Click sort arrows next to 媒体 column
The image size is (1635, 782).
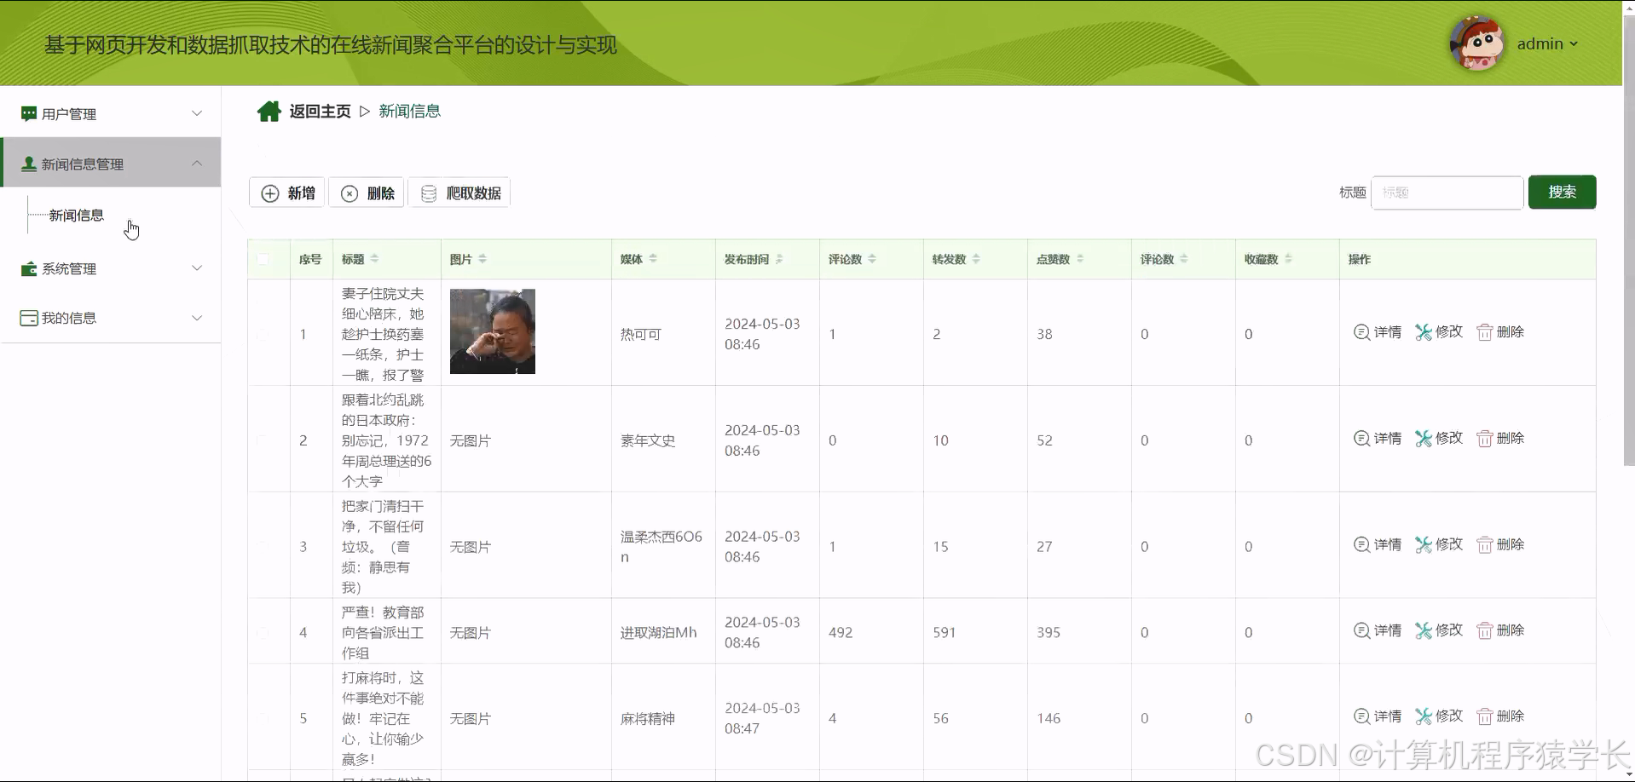pos(653,259)
